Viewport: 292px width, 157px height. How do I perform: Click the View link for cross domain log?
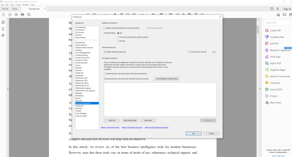214,52
